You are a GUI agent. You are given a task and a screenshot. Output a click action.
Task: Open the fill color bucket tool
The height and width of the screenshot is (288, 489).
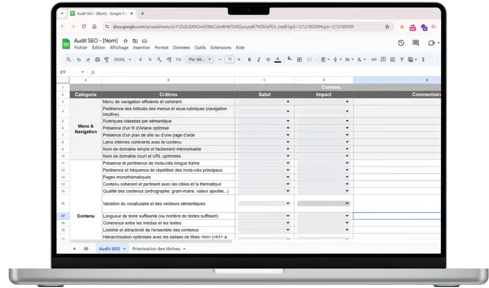[x=288, y=60]
